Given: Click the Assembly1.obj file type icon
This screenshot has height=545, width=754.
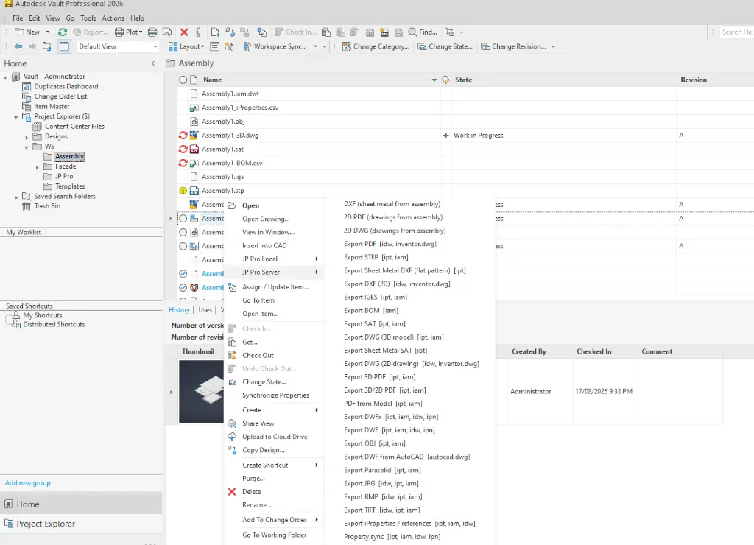Looking at the screenshot, I should coord(194,122).
